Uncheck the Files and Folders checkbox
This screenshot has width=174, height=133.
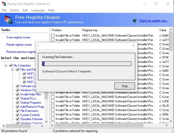(18, 70)
